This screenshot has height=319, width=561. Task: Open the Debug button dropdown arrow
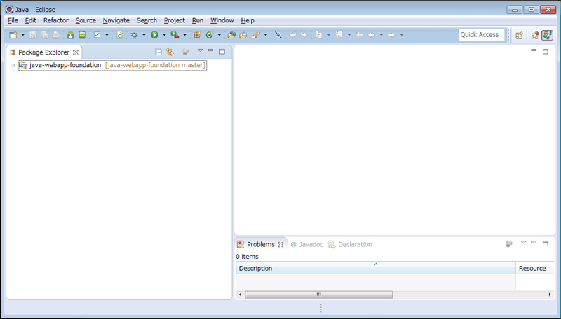(144, 35)
